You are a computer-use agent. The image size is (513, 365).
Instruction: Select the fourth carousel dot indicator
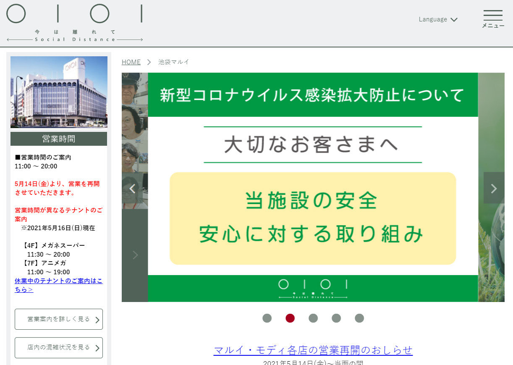pos(336,318)
